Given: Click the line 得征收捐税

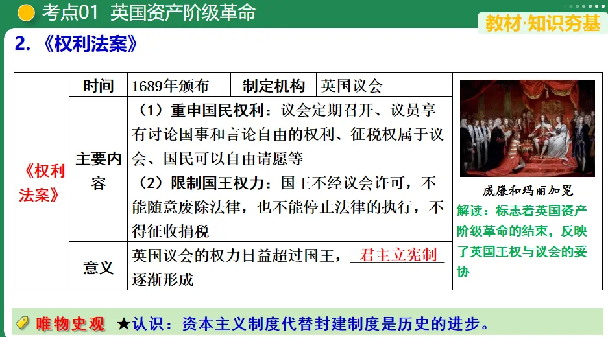Looking at the screenshot, I should click(170, 231).
